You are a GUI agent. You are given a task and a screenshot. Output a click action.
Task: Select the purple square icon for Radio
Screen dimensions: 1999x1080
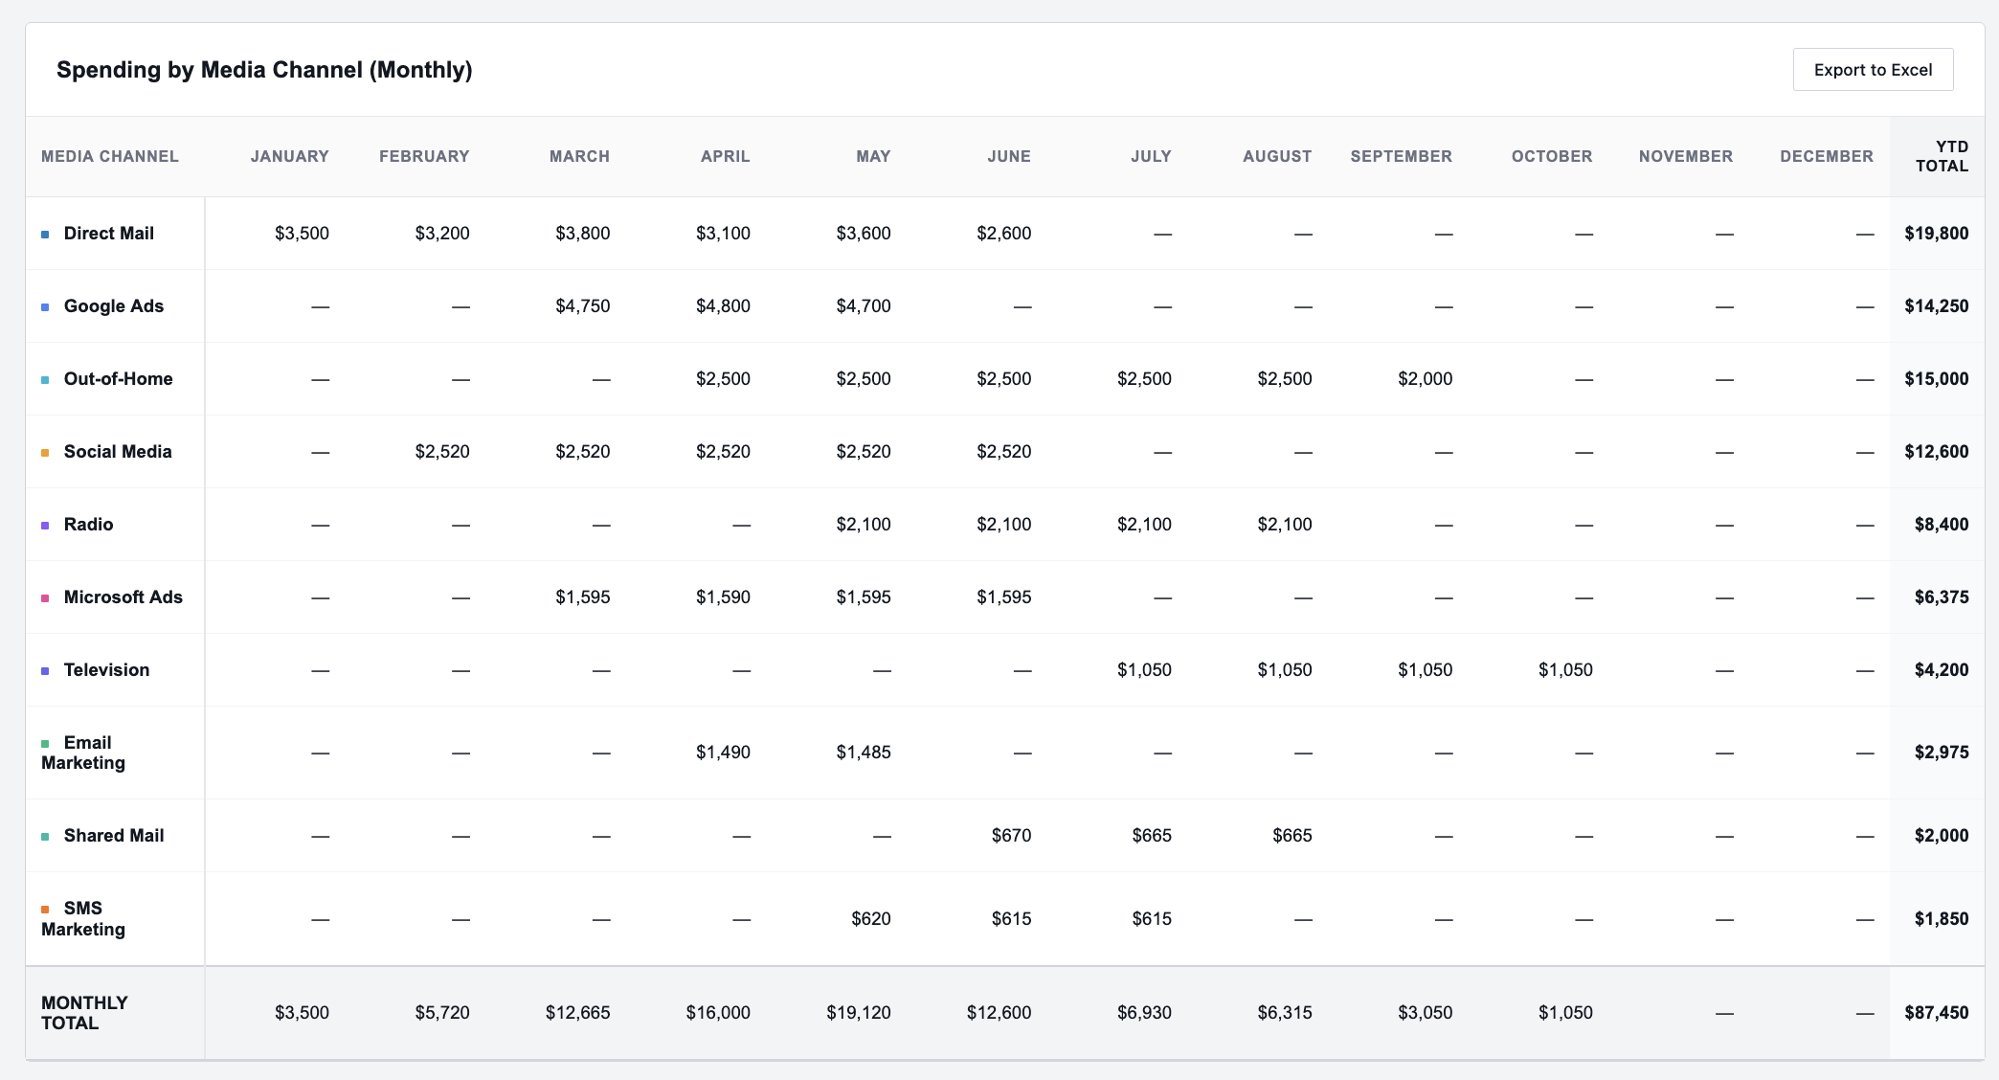click(45, 524)
